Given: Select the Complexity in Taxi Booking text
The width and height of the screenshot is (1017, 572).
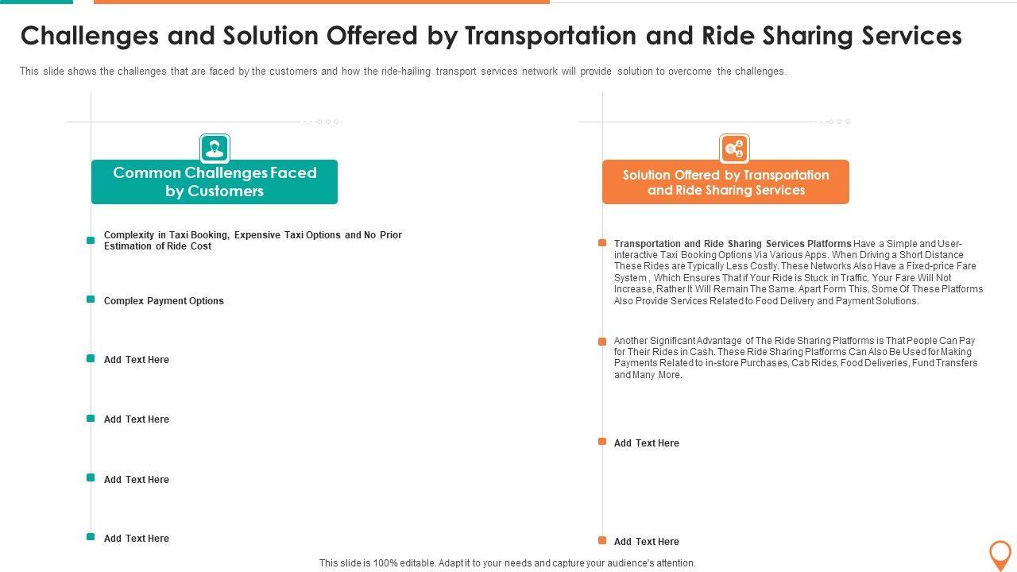Looking at the screenshot, I should click(253, 241).
